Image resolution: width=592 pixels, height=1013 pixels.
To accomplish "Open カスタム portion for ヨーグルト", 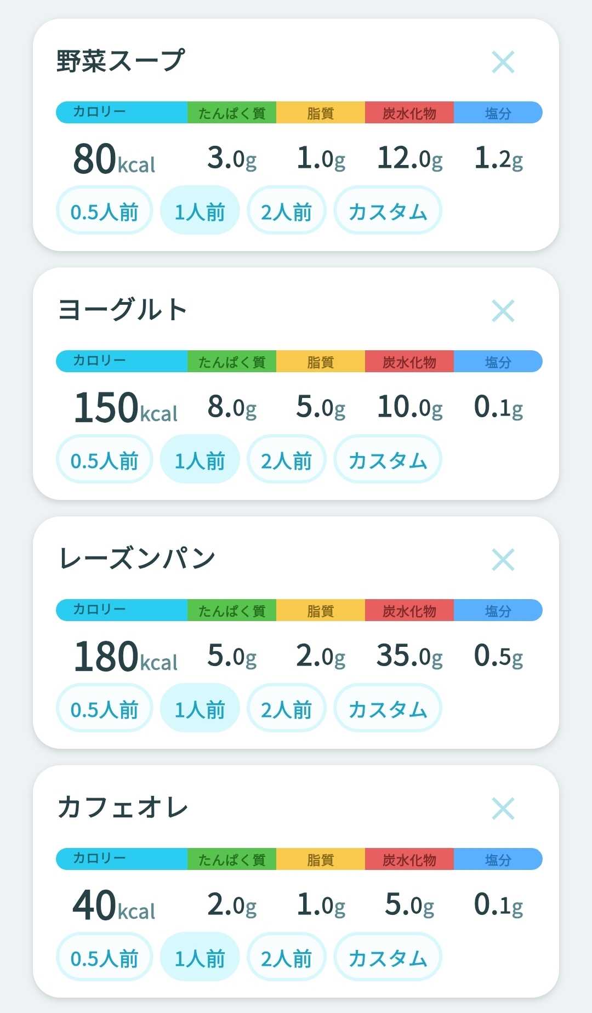I will click(388, 459).
